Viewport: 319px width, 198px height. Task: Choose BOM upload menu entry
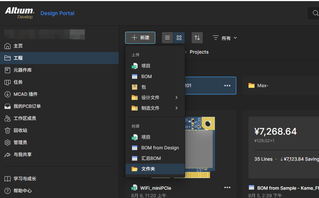pyautogui.click(x=155, y=76)
